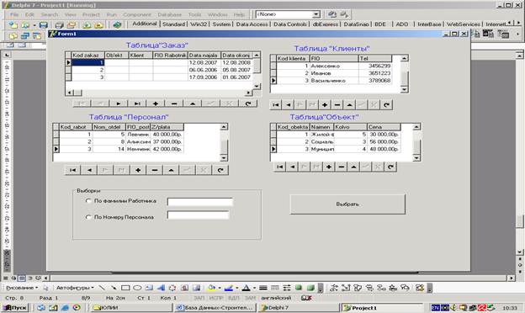
Task: Select 'По фамилии Работника' radio button
Action: click(x=88, y=201)
